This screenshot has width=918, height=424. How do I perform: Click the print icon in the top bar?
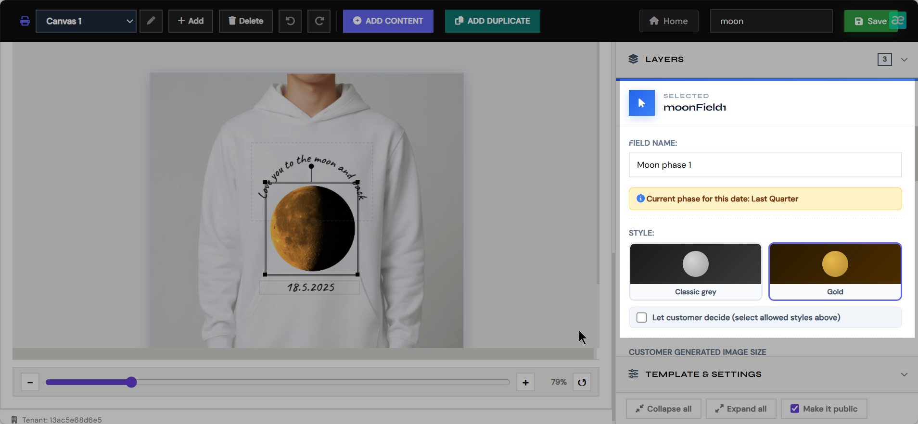(x=25, y=21)
